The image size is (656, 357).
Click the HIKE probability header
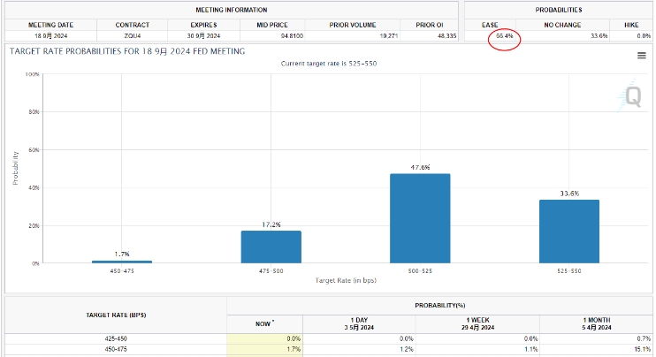(x=631, y=25)
